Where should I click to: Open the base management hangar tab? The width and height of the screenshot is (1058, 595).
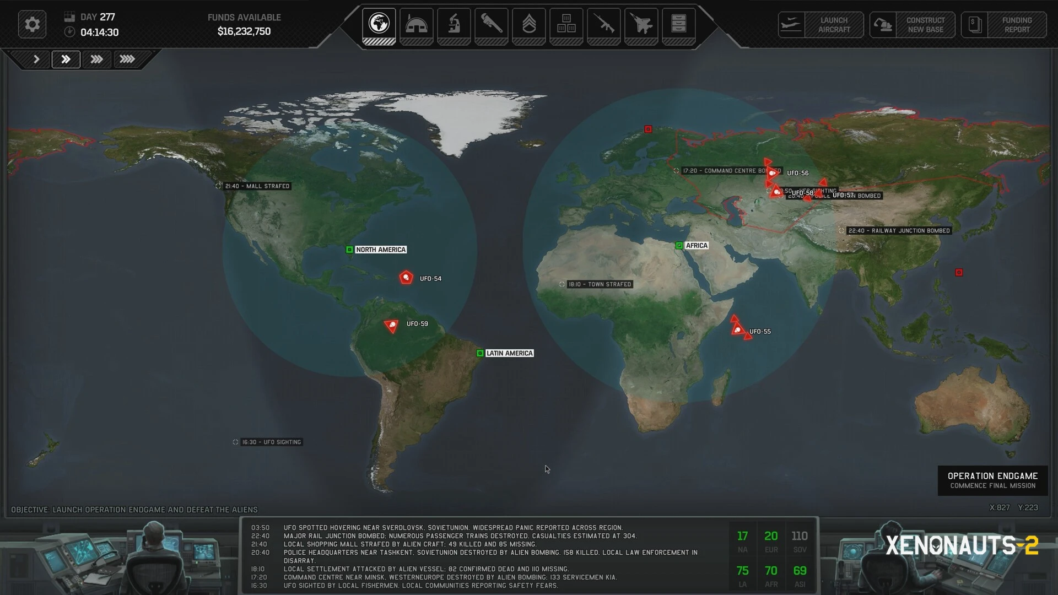click(416, 25)
